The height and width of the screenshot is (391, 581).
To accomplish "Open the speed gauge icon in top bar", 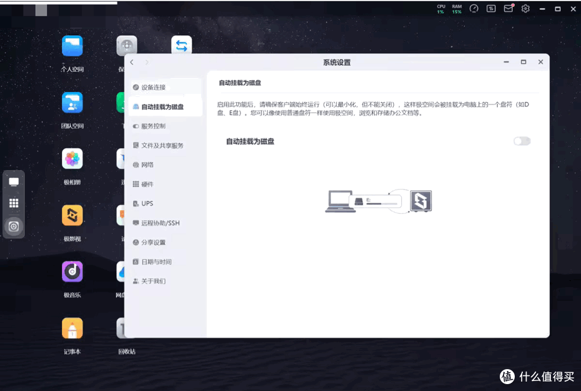I will (x=474, y=9).
